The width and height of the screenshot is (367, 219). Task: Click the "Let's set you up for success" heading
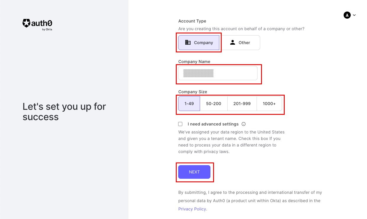[64, 112]
